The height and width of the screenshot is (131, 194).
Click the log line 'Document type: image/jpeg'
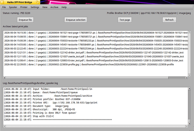(x=36, y=106)
